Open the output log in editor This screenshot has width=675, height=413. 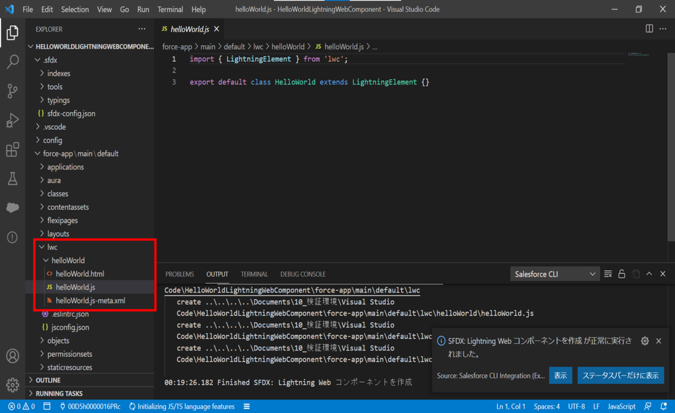click(636, 274)
